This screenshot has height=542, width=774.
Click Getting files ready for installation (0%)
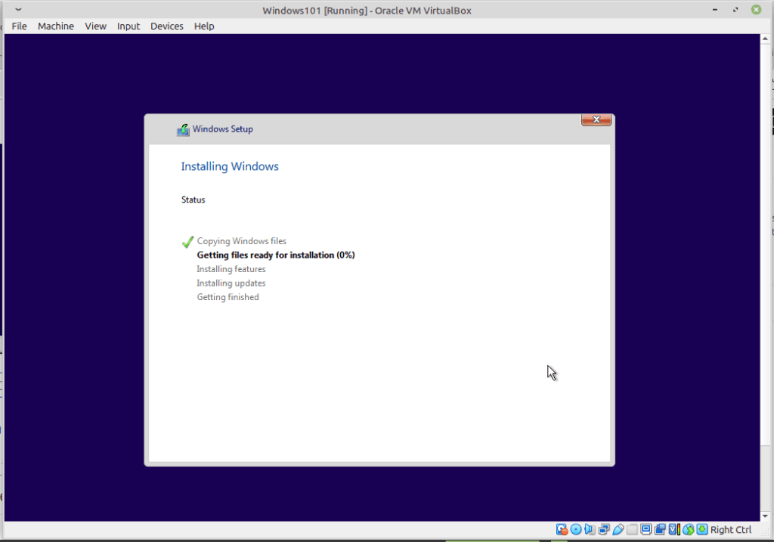(x=275, y=255)
